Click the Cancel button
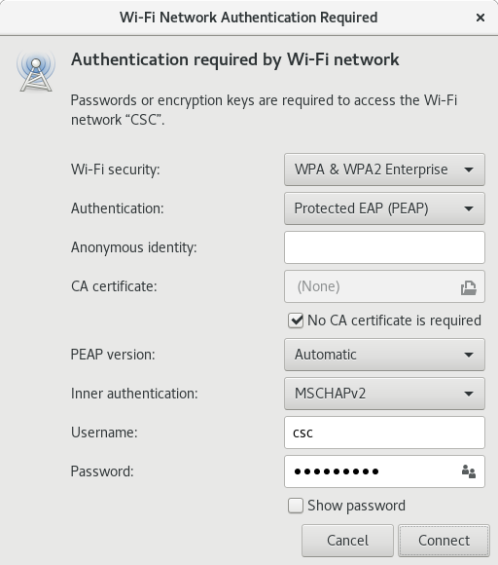 347,541
